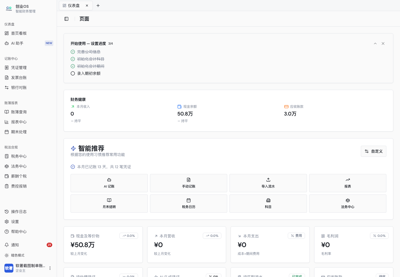400x277 pixels.
Task: Click the 科目 shortcut icon
Action: 268,200
